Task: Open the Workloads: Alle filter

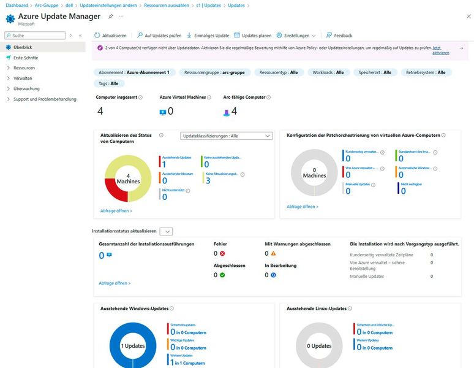Action: tap(328, 72)
